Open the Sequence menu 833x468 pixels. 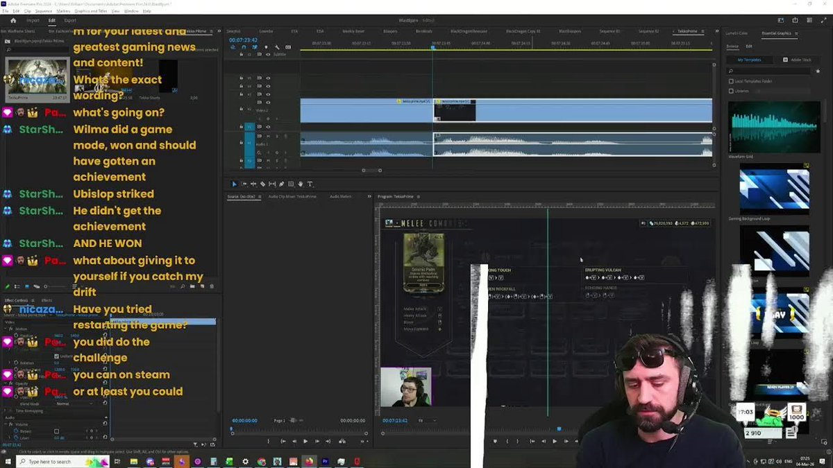[x=43, y=11]
